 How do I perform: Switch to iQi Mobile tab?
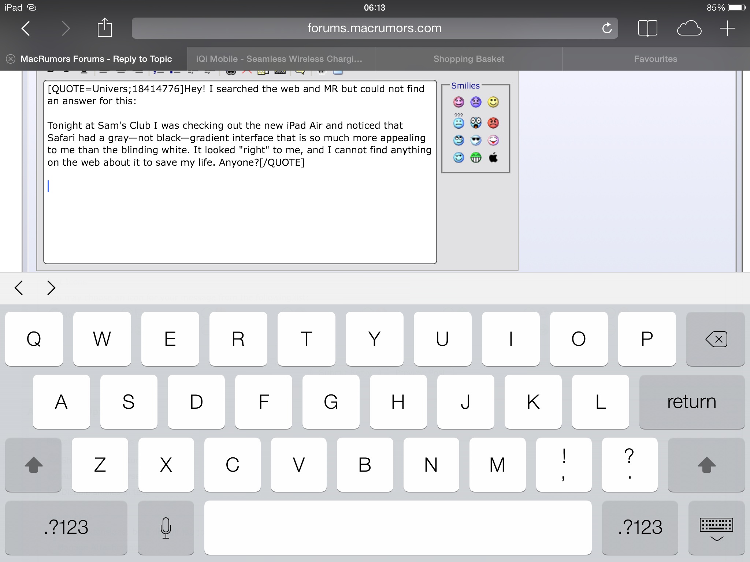click(x=281, y=59)
